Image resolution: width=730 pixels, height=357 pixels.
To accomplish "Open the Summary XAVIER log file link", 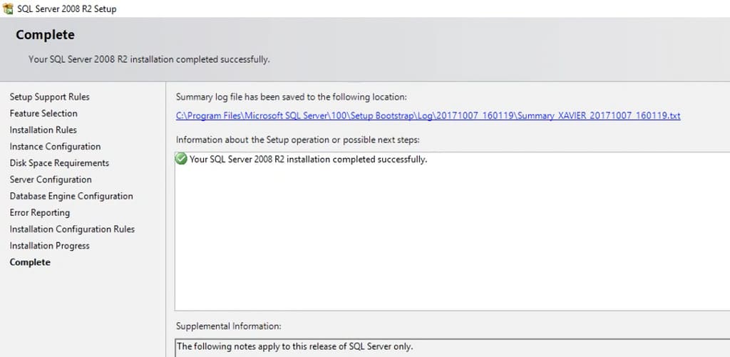I will (428, 115).
